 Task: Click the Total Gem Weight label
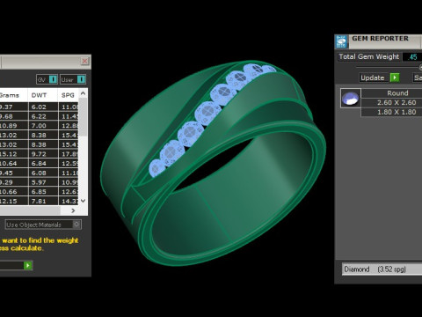tap(368, 56)
